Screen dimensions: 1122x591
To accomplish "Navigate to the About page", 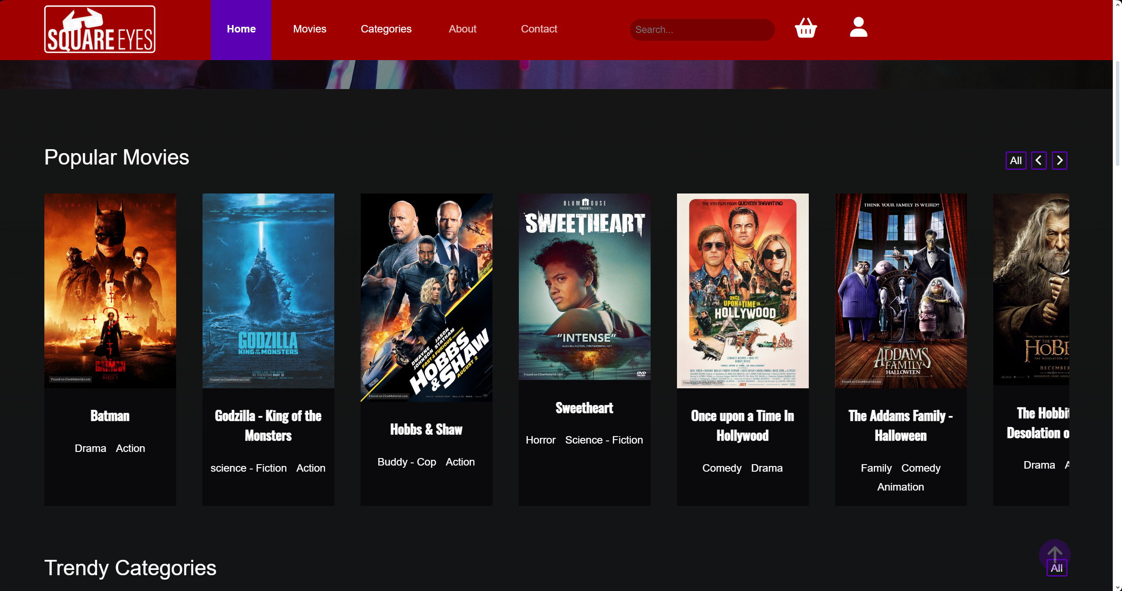I will point(462,29).
